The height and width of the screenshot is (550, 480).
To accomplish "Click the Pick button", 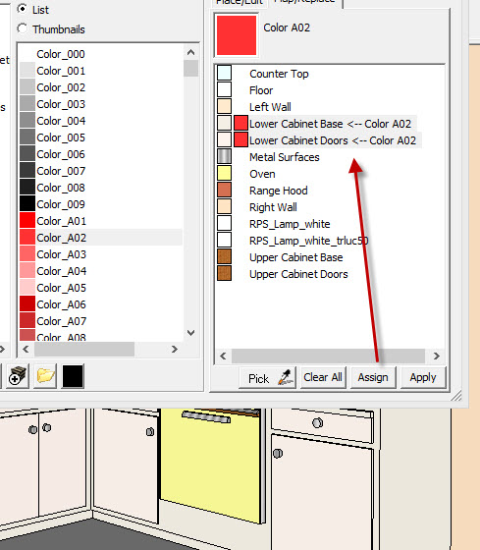I will [268, 377].
